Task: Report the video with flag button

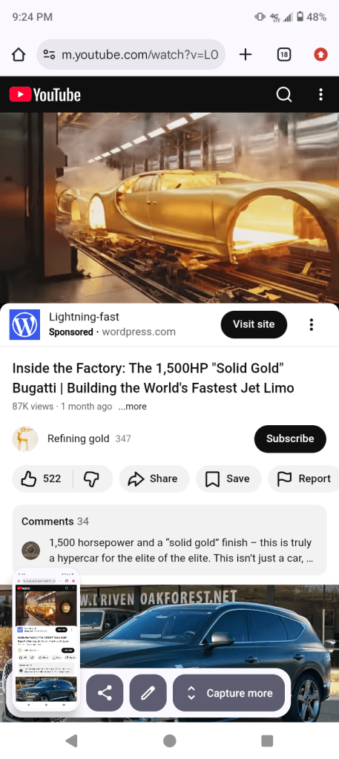Action: point(304,479)
